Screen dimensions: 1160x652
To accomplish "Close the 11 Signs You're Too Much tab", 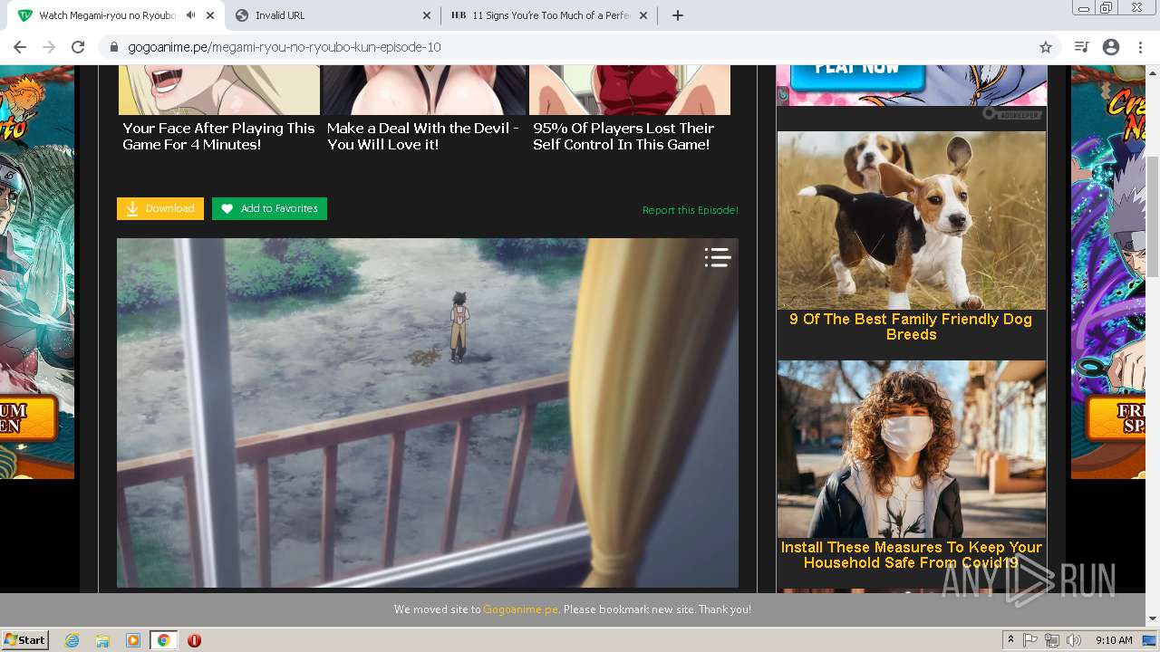I will pos(643,15).
